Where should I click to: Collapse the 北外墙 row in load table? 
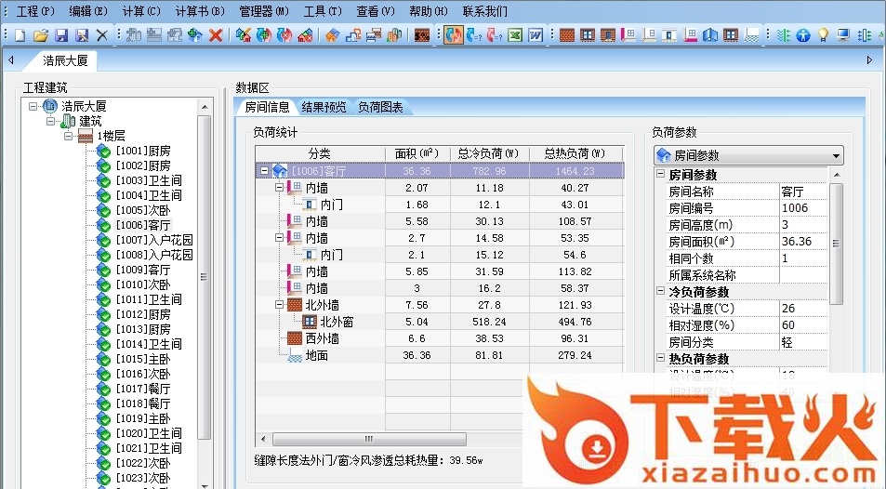click(x=279, y=305)
